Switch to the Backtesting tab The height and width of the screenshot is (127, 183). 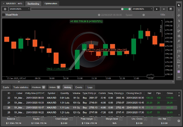[x=33, y=4]
